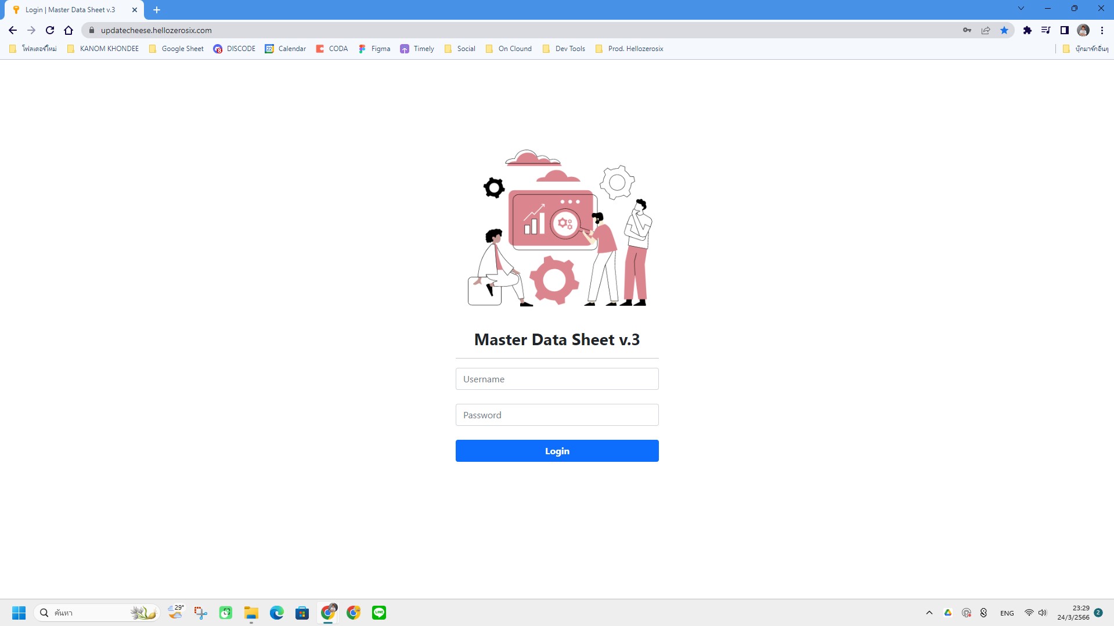This screenshot has width=1114, height=626.
Task: Click the share this page icon
Action: point(986,30)
